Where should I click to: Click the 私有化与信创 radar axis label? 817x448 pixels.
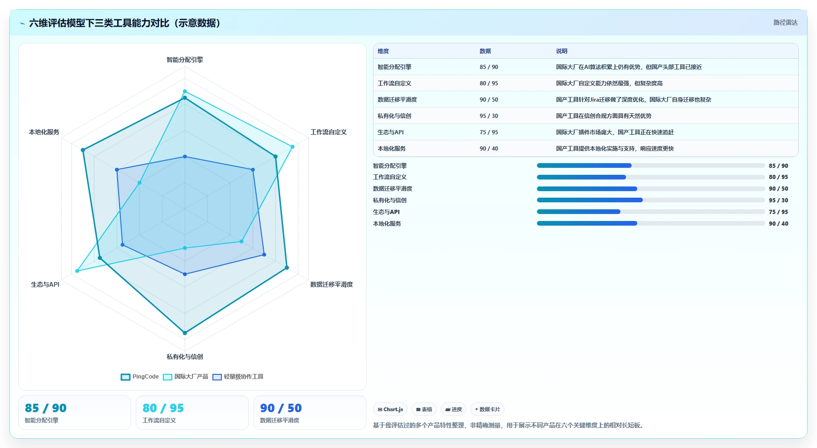pos(185,357)
